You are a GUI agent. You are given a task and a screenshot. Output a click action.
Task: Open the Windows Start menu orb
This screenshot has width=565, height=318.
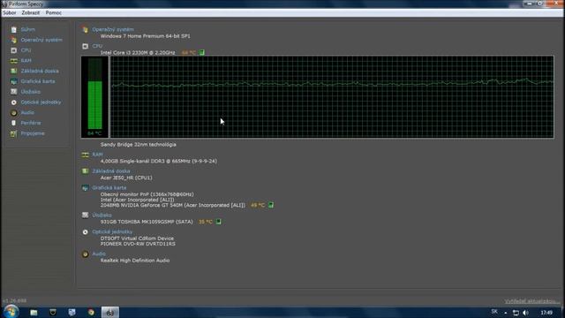coord(11,312)
